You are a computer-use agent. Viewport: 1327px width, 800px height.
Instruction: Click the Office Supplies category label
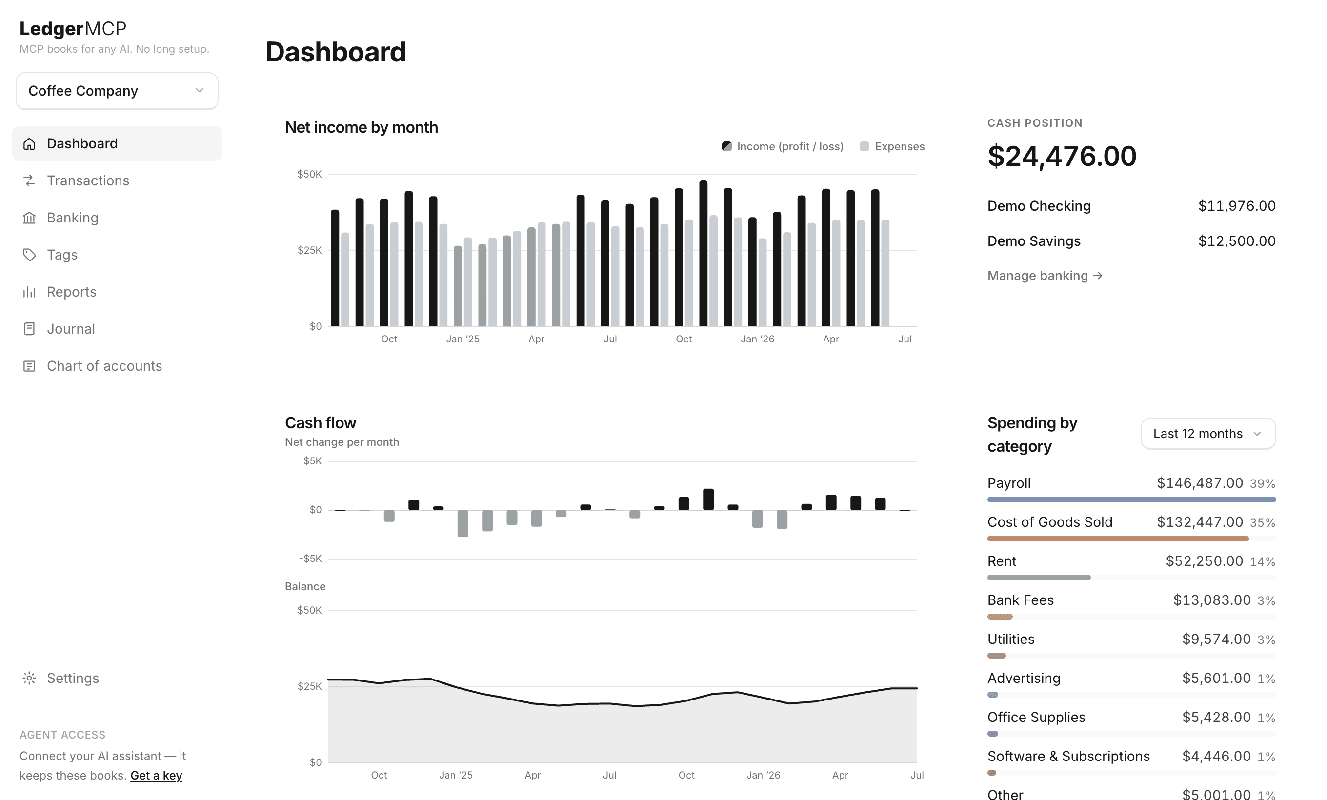(1036, 718)
